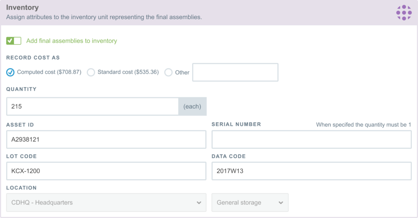Open the General storage dropdown
This screenshot has height=218, width=418.
coord(250,202)
